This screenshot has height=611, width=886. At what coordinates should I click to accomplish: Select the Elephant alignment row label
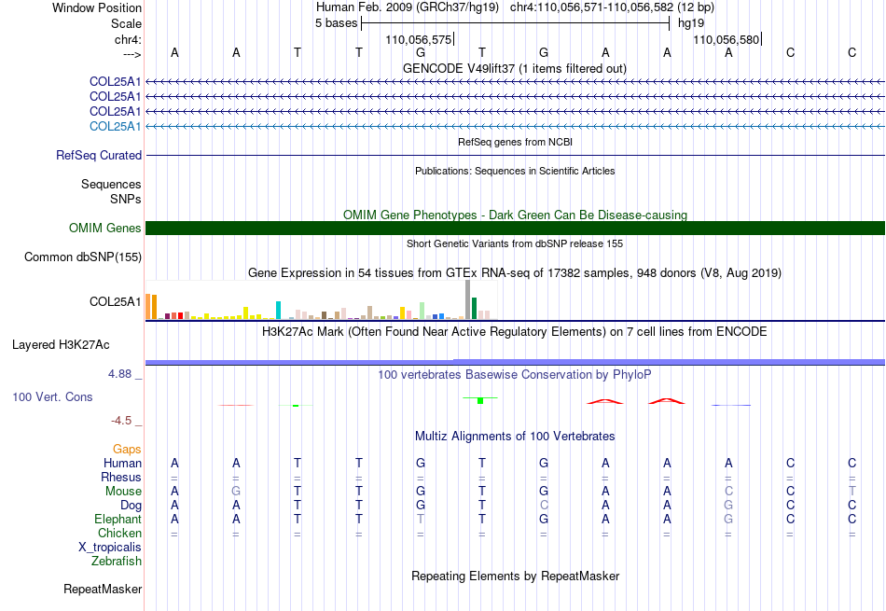point(118,519)
